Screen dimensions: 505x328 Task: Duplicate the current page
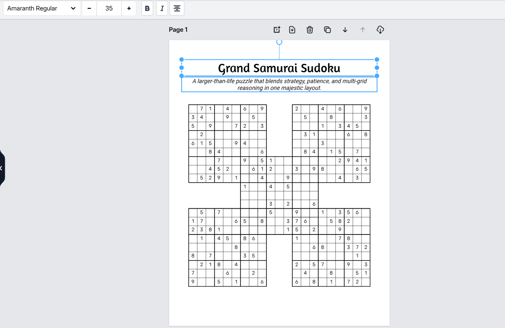pyautogui.click(x=327, y=30)
